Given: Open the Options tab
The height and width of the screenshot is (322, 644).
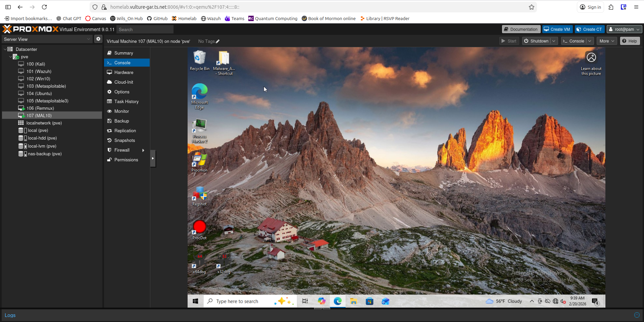Looking at the screenshot, I should pos(127,92).
